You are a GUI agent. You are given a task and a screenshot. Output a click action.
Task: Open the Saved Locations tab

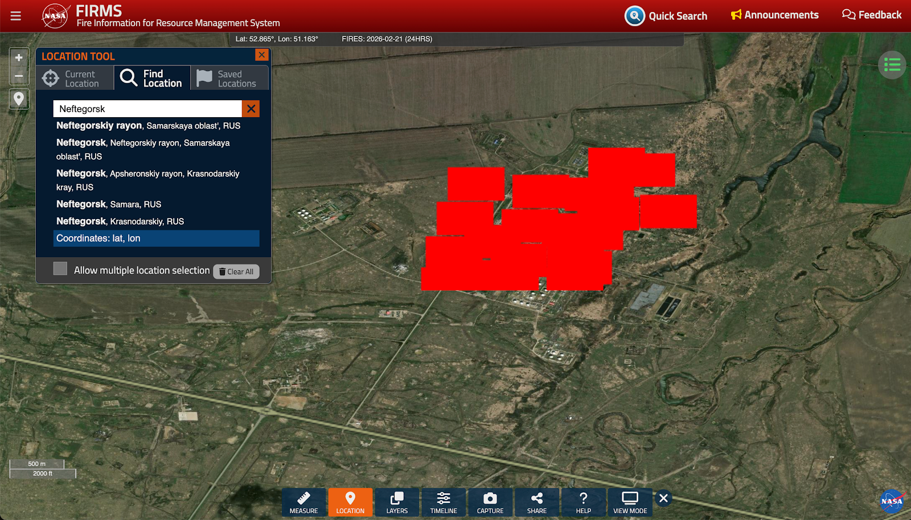(229, 79)
